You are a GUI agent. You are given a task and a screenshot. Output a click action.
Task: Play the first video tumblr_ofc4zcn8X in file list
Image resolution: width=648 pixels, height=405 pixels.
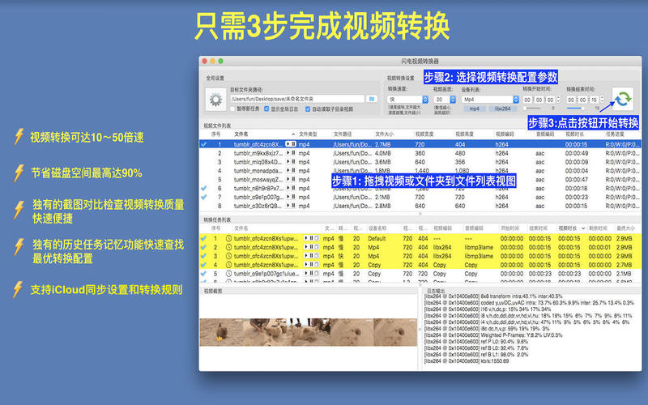tap(286, 143)
